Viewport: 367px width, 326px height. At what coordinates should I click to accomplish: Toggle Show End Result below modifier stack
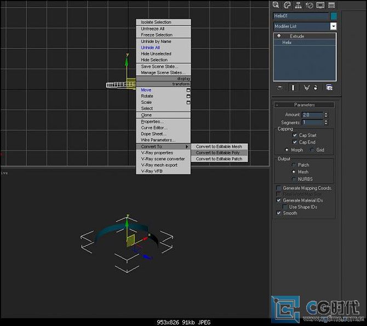click(293, 88)
